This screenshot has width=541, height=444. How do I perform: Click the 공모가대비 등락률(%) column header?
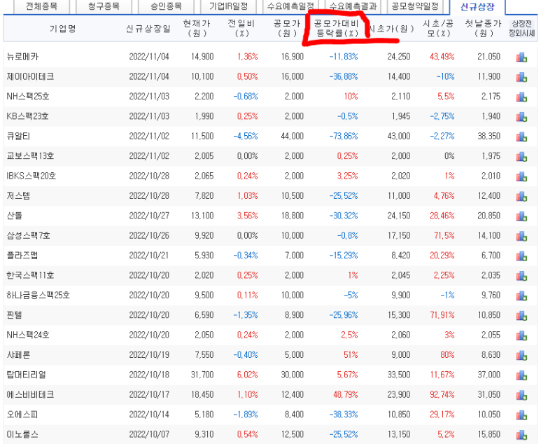pos(337,28)
